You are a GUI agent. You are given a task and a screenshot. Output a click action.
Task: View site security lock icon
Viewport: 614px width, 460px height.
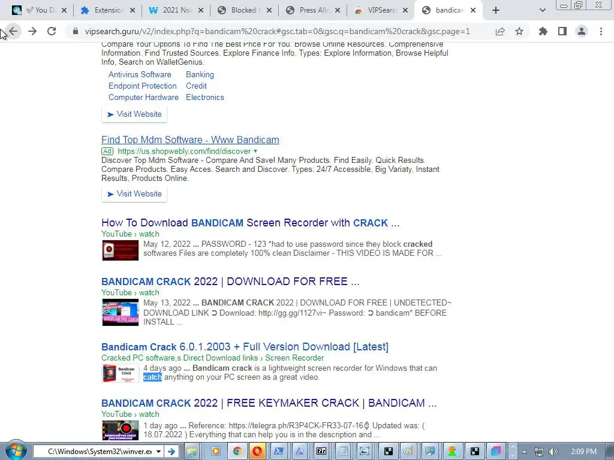pos(75,31)
